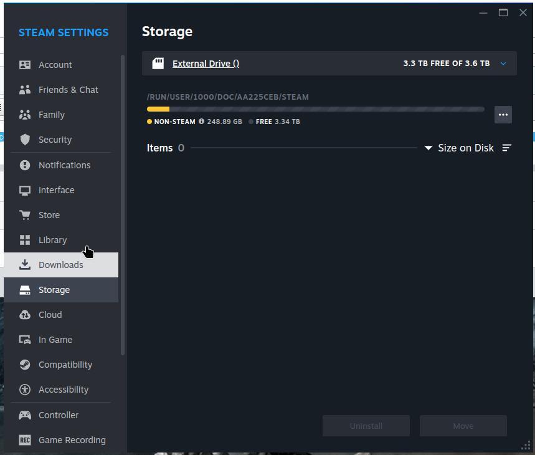The height and width of the screenshot is (455, 535).
Task: Close the Steam Settings window
Action: coord(523,12)
